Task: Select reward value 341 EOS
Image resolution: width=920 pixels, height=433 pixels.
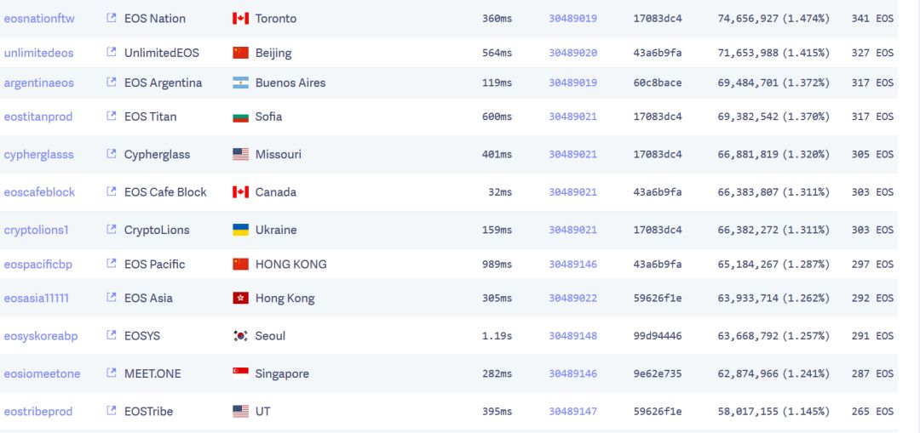Action: point(872,19)
